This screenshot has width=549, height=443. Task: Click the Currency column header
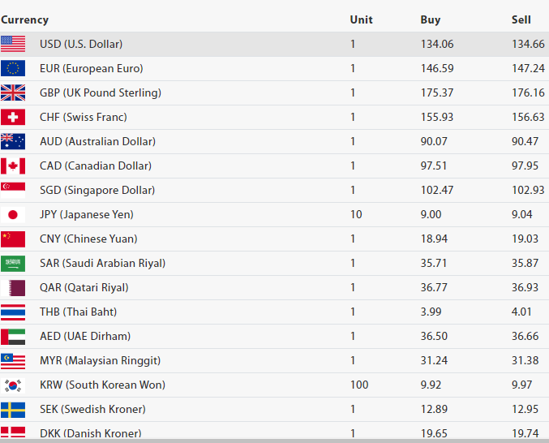click(x=24, y=19)
